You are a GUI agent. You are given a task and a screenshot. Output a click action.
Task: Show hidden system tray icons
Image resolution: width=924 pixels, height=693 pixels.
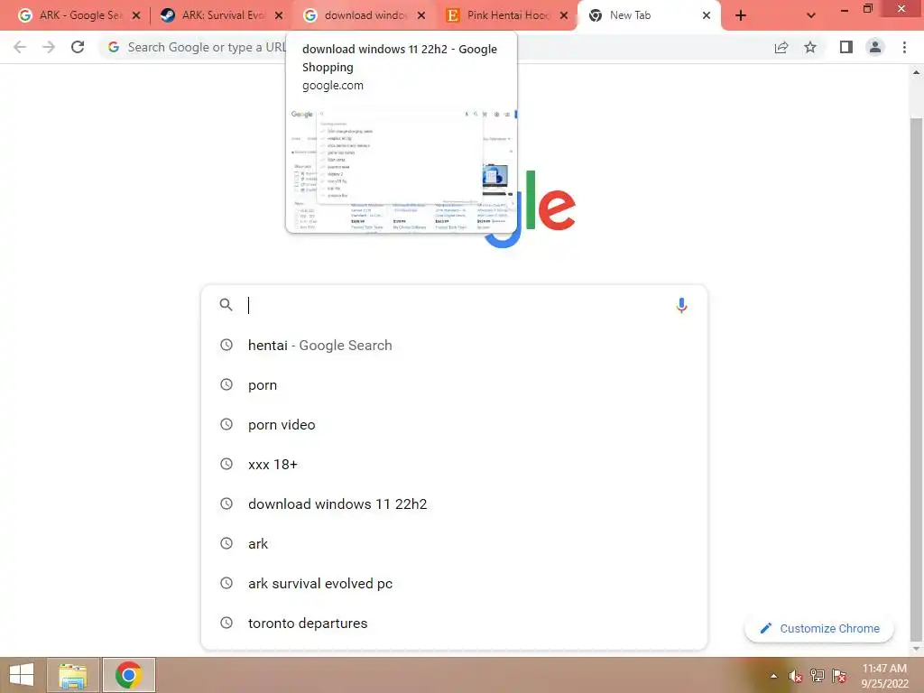click(x=773, y=676)
